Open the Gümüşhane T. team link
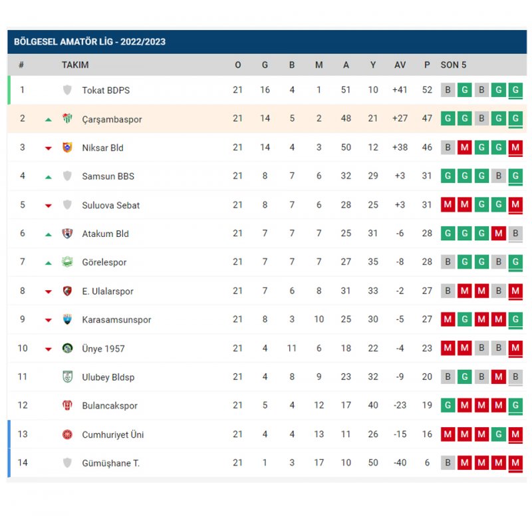The width and height of the screenshot is (532, 527). point(110,463)
